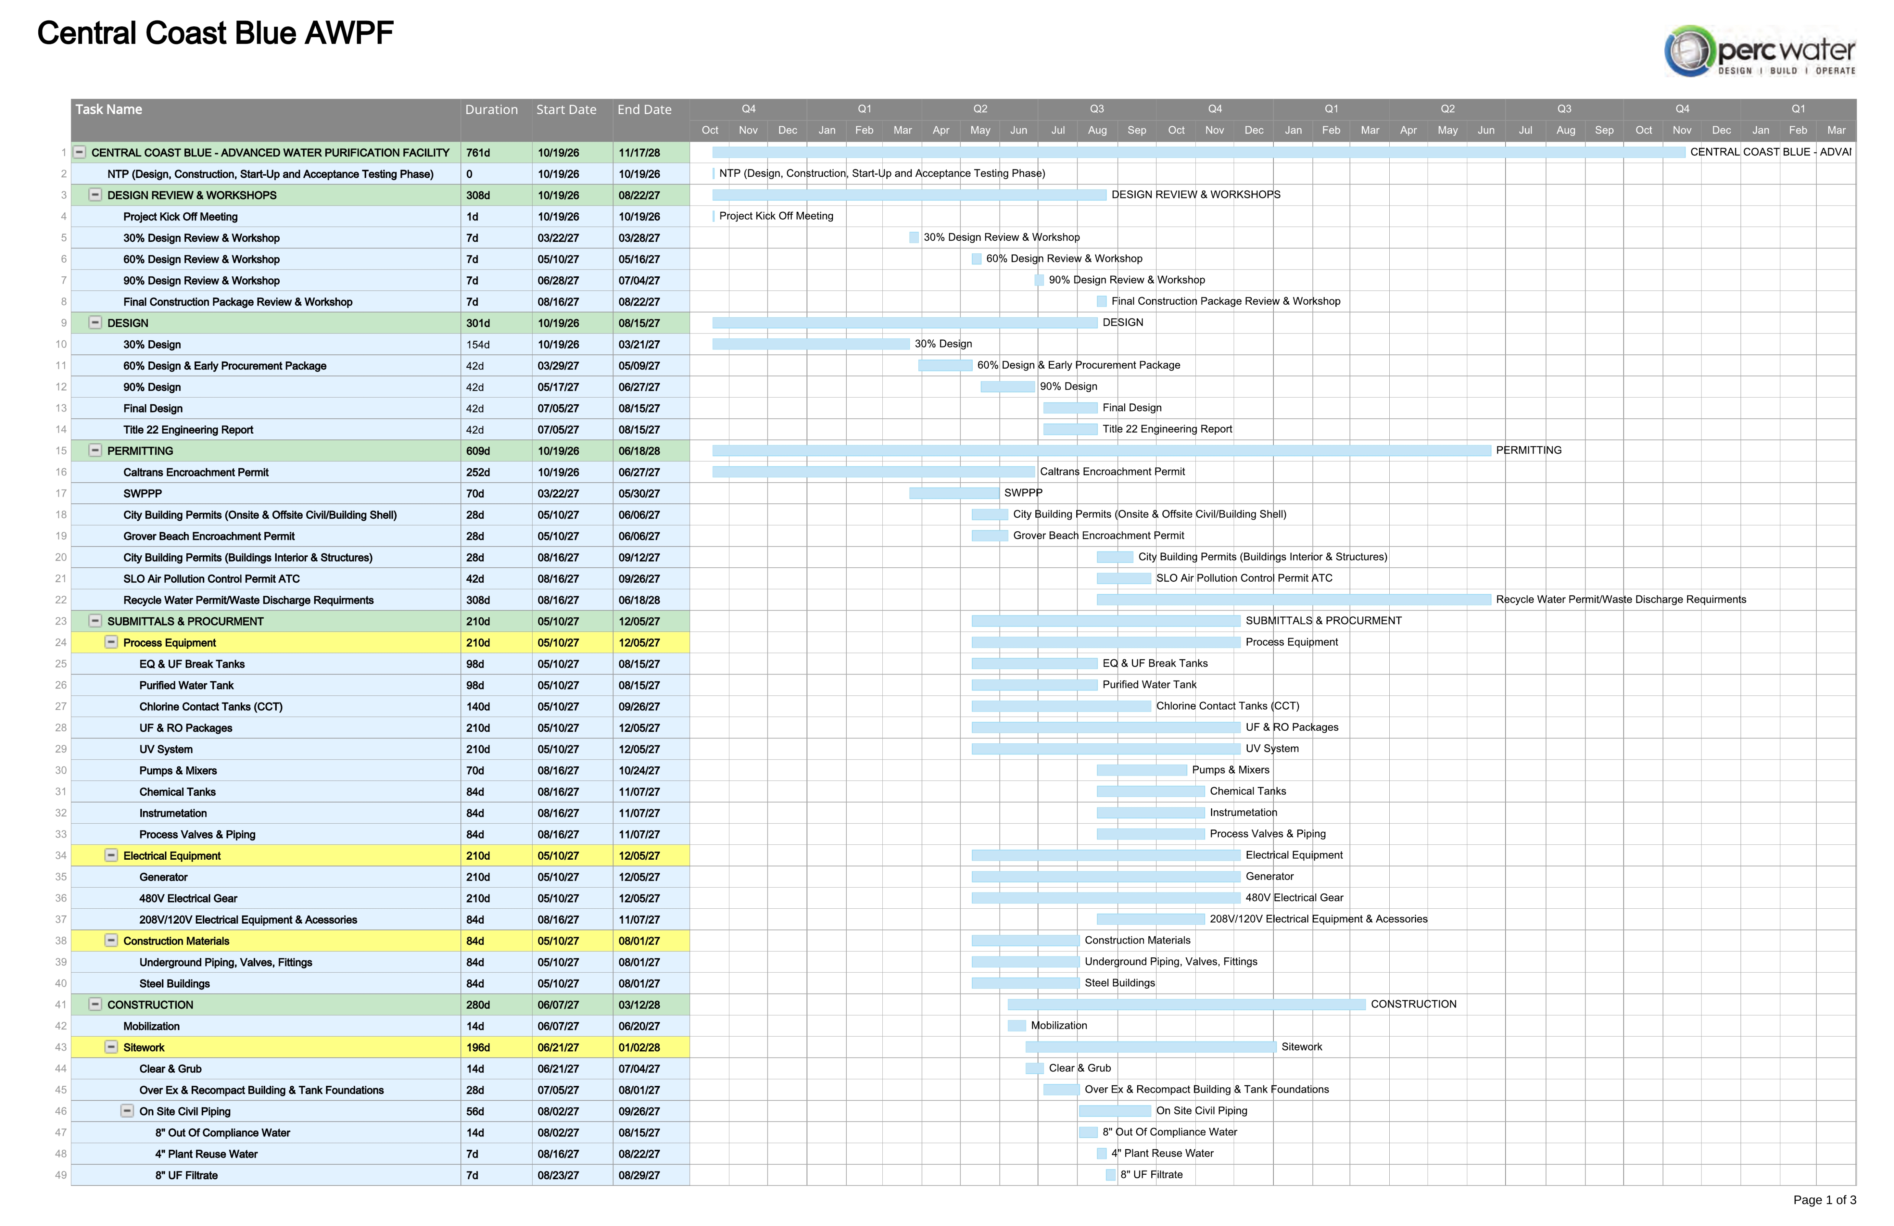Click the 03/12/28 end date of CONSTRUCTION
Image resolution: width=1894 pixels, height=1226 pixels.
tap(651, 1005)
